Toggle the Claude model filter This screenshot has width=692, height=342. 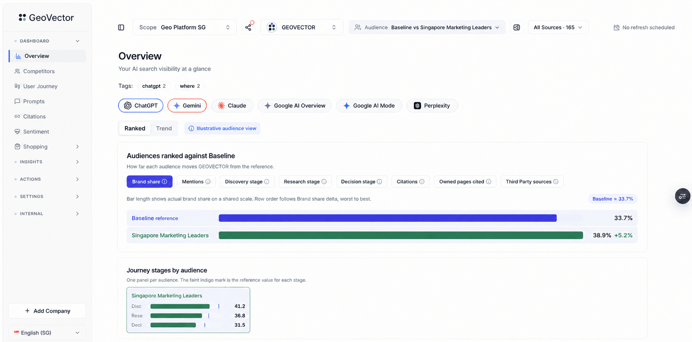coord(232,105)
